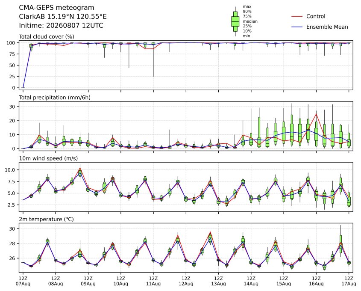Click the 'CMA-GEPS meteogram' title text
Screen dimensions: 361x291
tap(56, 8)
